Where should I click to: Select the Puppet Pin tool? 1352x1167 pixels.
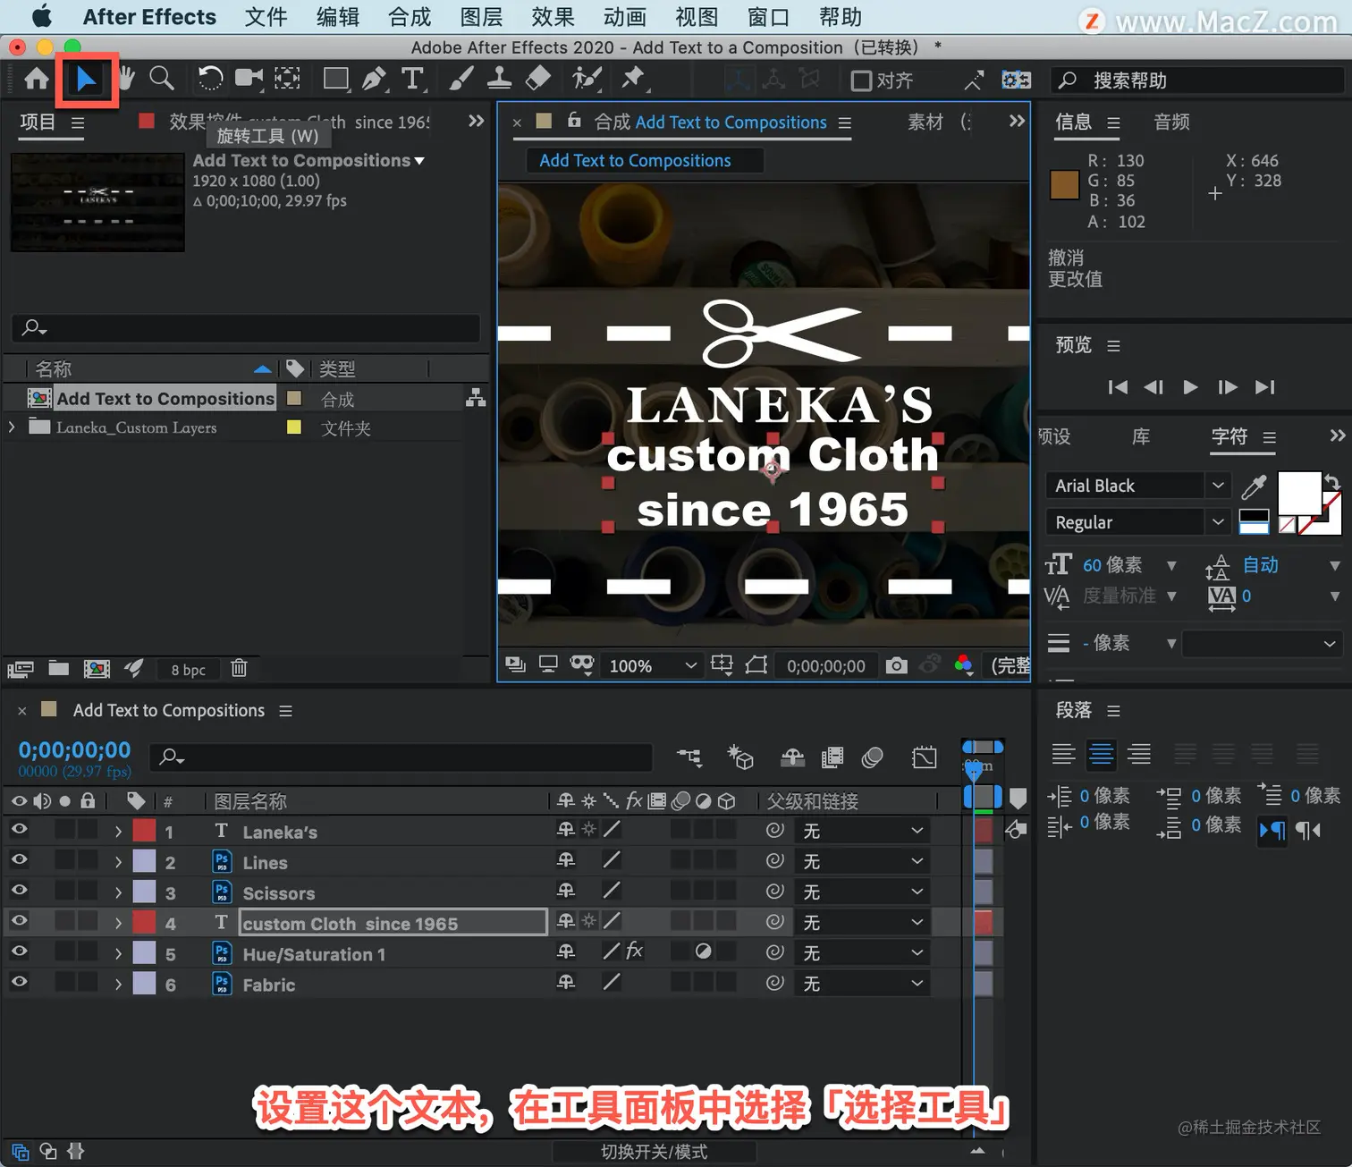point(633,79)
